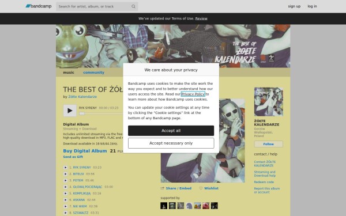The width and height of the screenshot is (346, 216).
Task: Open the fourth supporter avatar
Action: 189,206
